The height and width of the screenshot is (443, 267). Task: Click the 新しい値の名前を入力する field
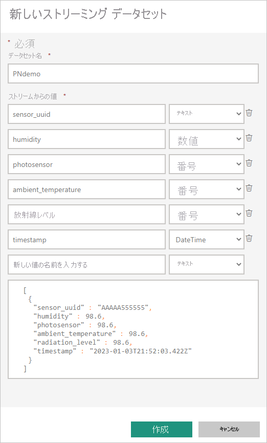[86, 264]
